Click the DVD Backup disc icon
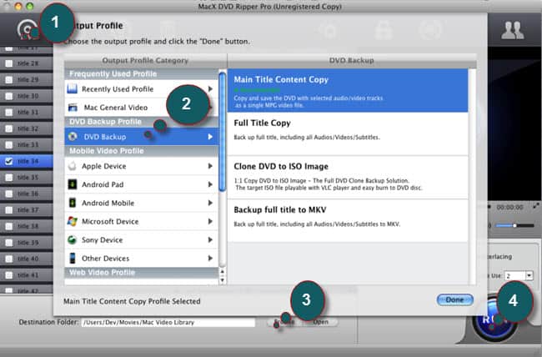 coord(73,137)
